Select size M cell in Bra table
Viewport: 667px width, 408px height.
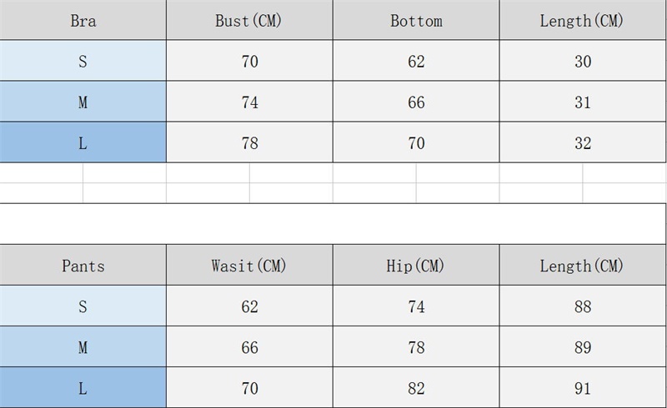83,102
